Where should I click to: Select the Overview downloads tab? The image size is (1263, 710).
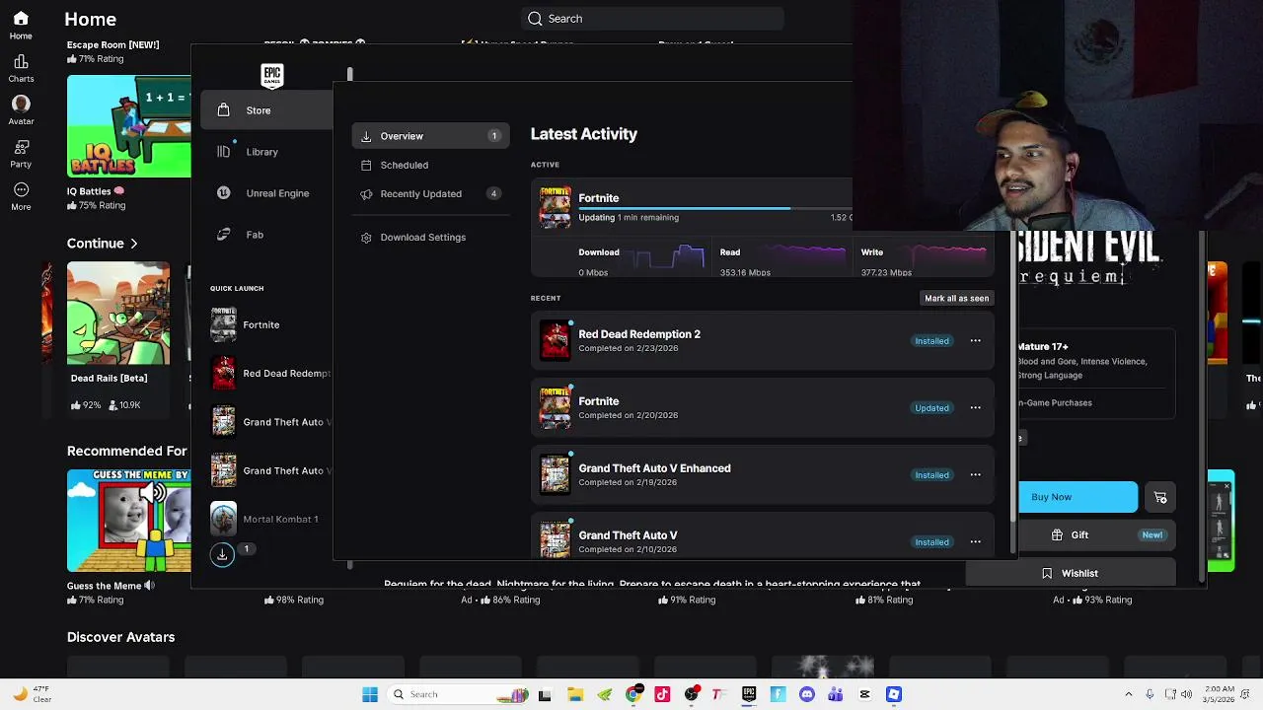point(430,136)
